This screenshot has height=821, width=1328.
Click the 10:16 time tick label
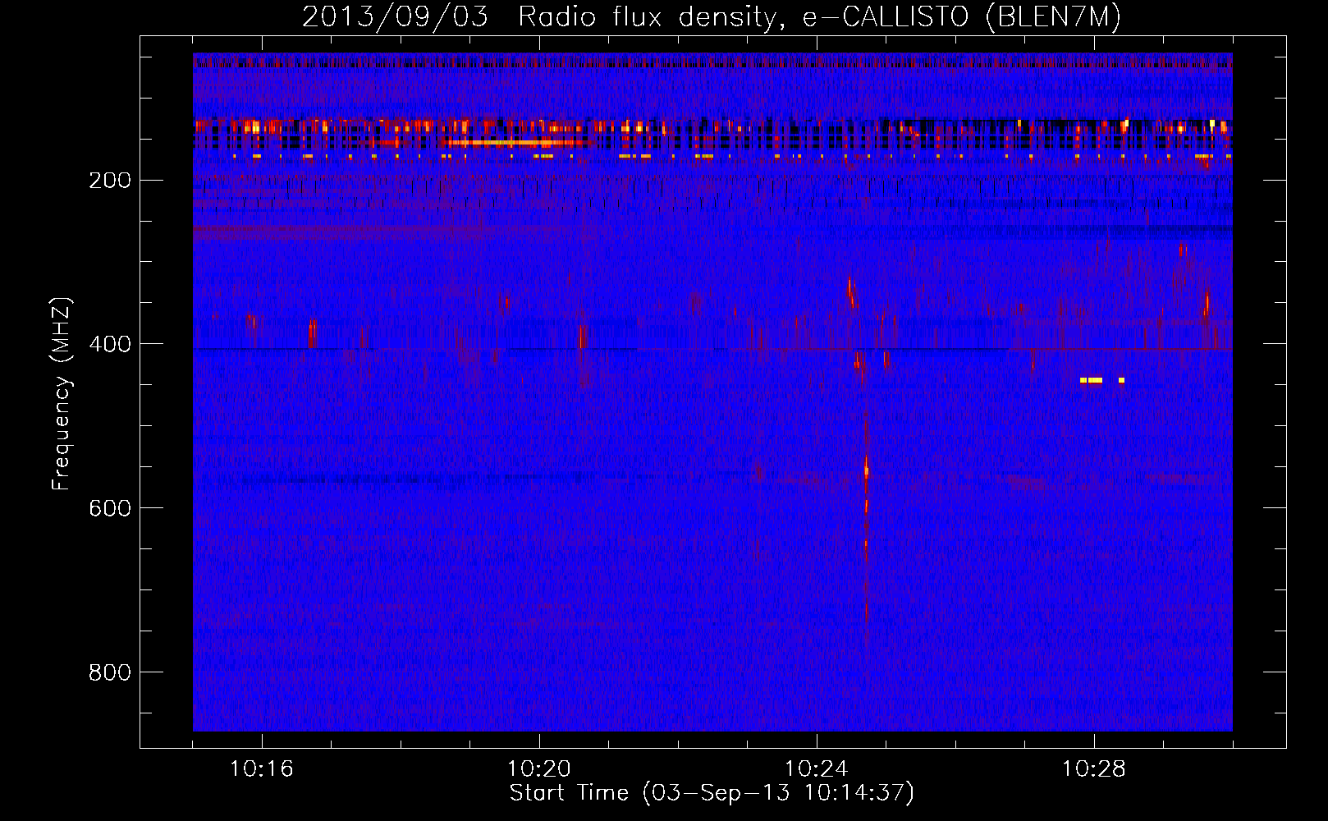tap(262, 769)
